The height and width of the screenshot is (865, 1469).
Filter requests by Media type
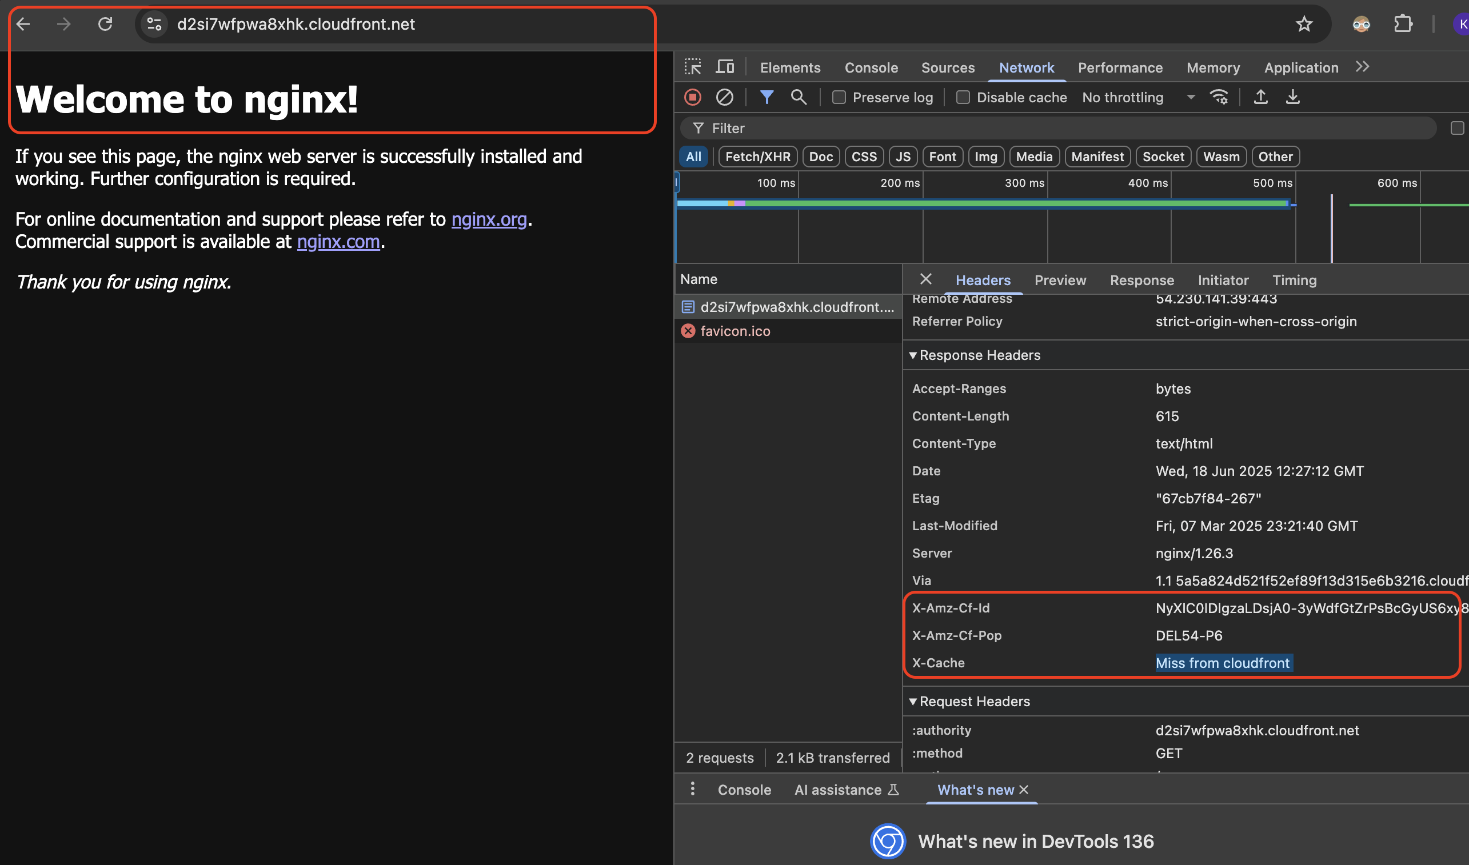(1034, 157)
